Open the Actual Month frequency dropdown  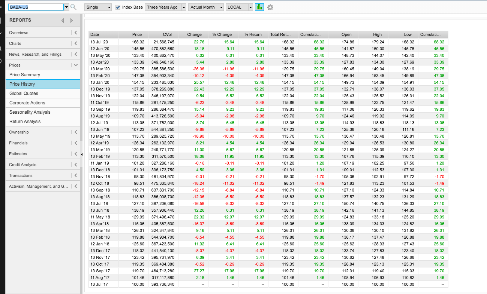pyautogui.click(x=206, y=7)
